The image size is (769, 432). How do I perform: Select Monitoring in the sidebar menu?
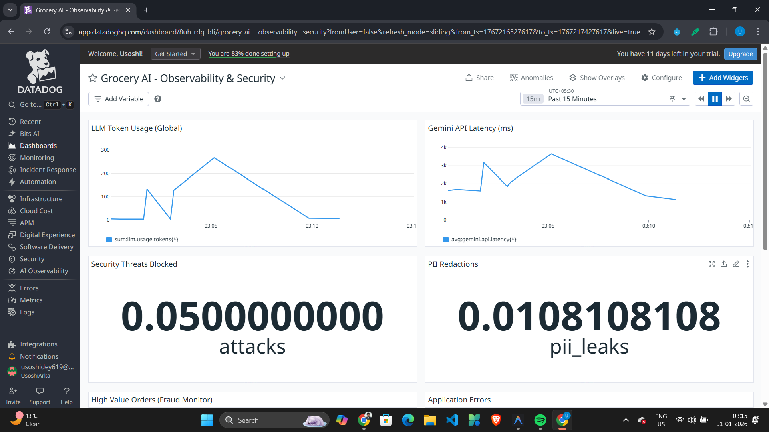tap(37, 158)
